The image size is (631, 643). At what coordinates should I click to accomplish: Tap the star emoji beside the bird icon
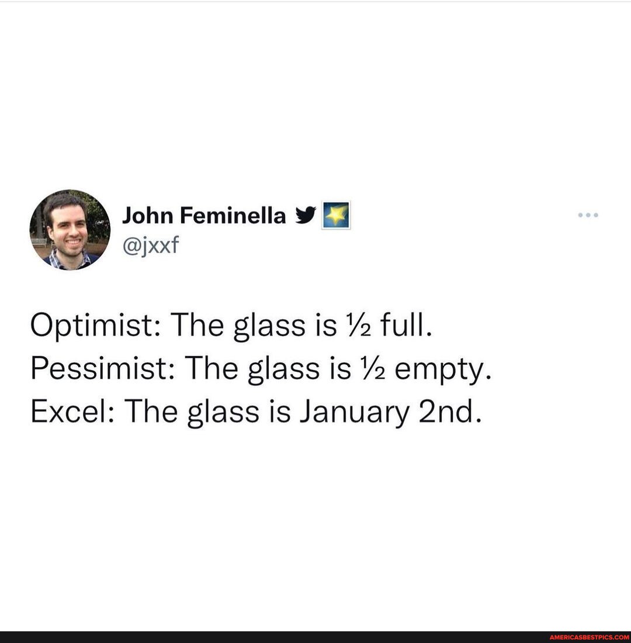[x=337, y=215]
